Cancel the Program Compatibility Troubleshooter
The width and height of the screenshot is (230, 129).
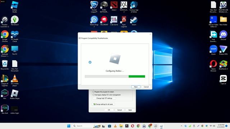coord(146,87)
